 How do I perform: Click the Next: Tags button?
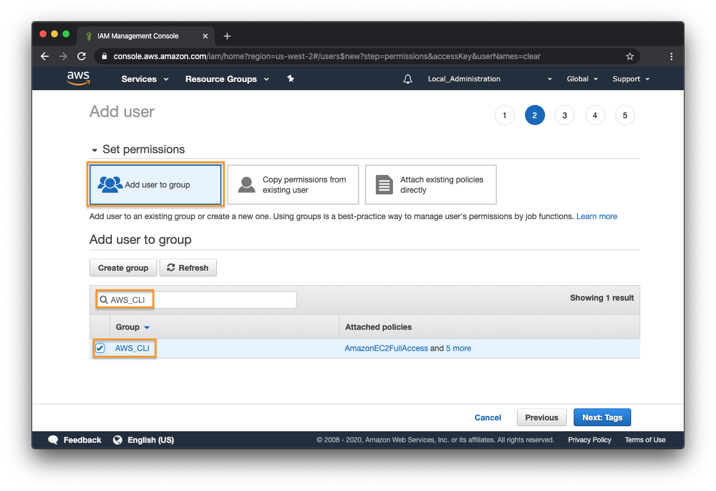point(602,418)
